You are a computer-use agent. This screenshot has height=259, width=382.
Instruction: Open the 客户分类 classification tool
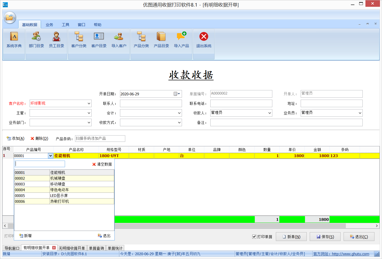tap(79, 40)
